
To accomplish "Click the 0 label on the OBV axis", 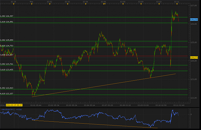I will click(x=191, y=114).
